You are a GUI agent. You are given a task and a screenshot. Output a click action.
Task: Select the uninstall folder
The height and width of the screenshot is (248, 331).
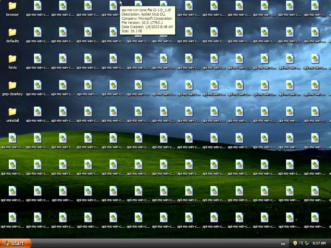pos(13,115)
